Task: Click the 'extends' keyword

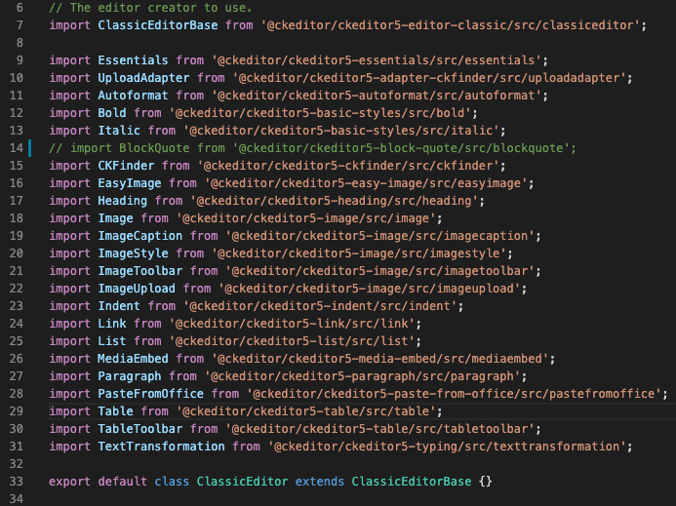Action: 319,482
